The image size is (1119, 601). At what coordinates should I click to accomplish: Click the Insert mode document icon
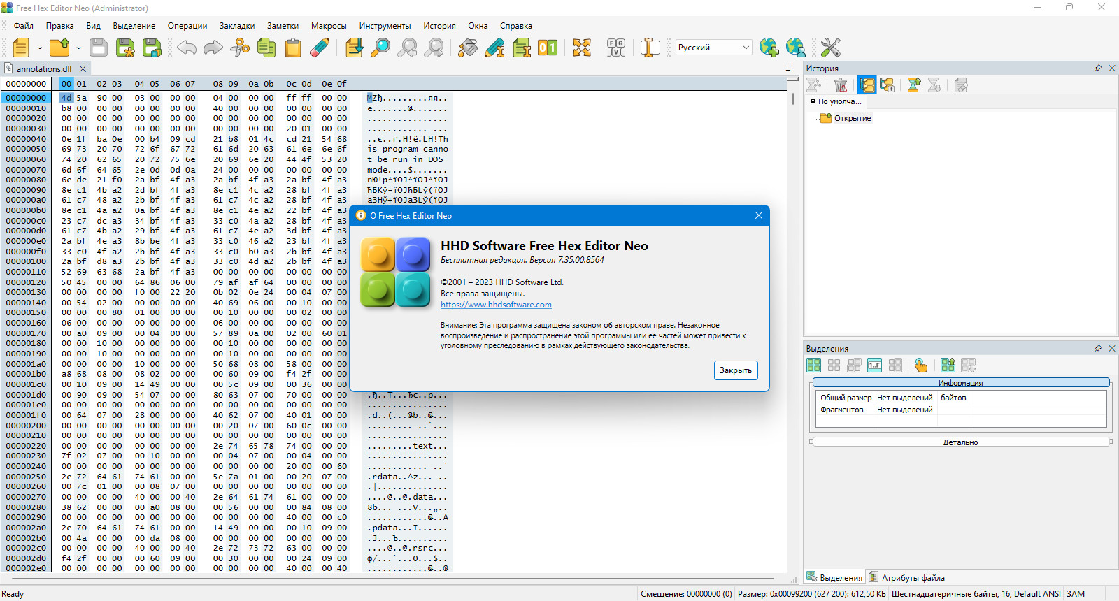tap(522, 48)
